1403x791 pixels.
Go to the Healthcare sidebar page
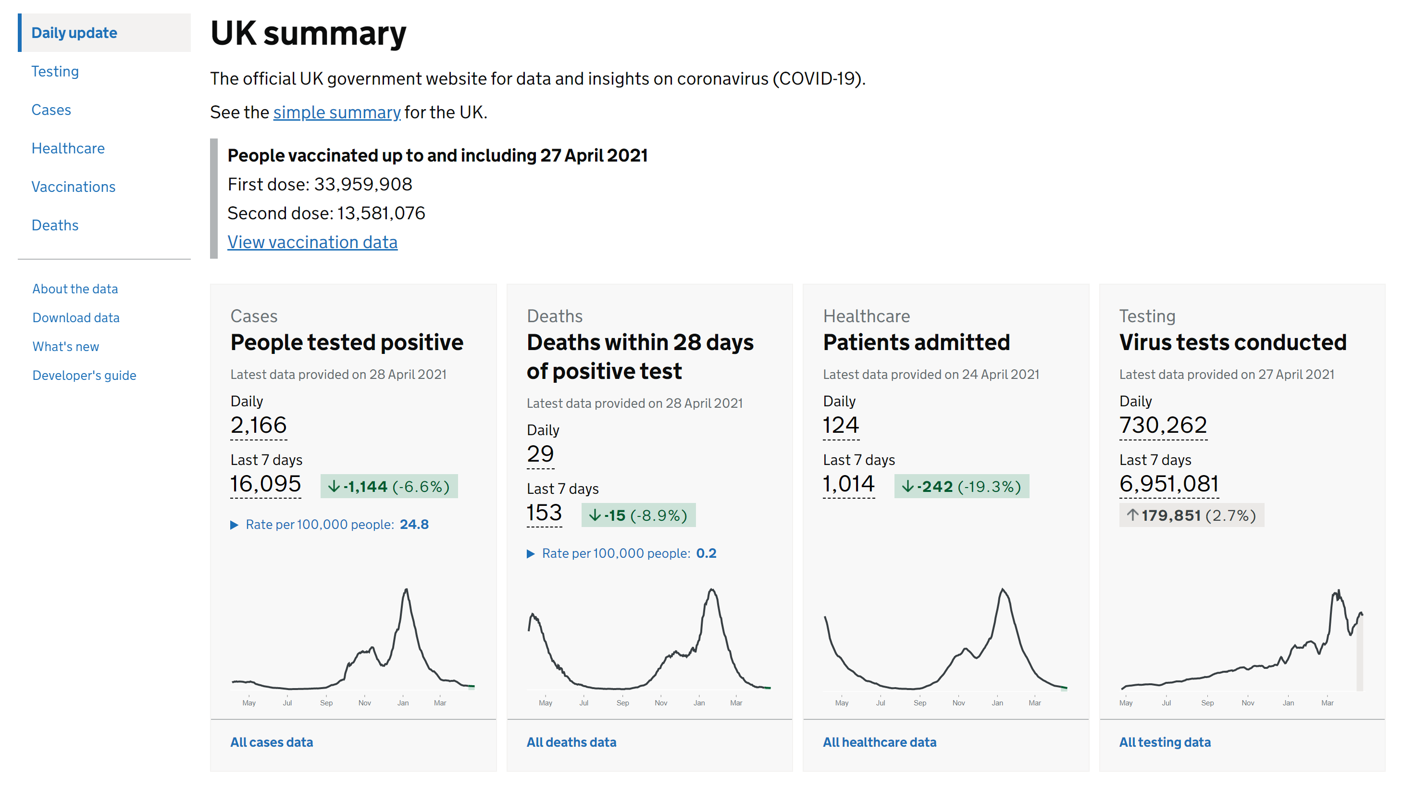(68, 148)
